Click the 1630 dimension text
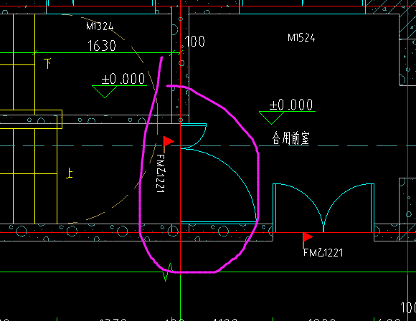Viewport: 416px width, 321px height. point(102,46)
